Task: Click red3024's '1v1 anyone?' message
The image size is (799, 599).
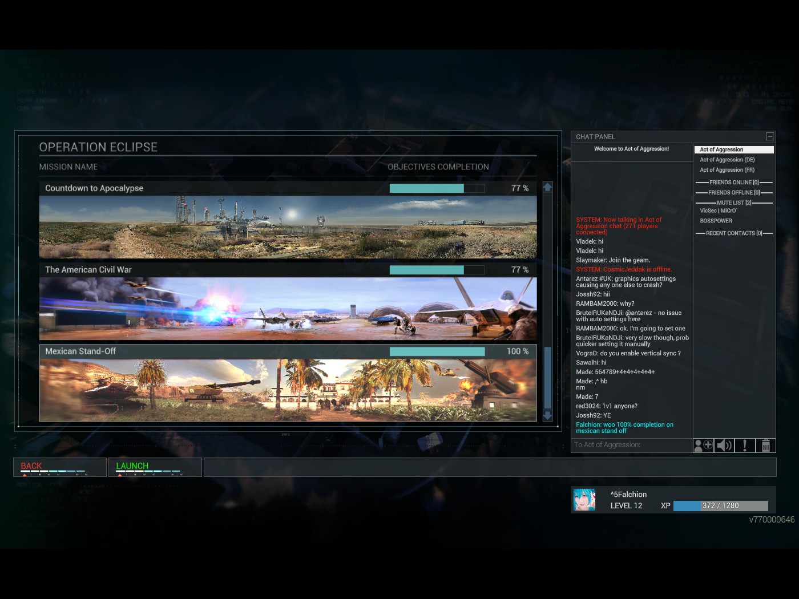Action: [607, 406]
